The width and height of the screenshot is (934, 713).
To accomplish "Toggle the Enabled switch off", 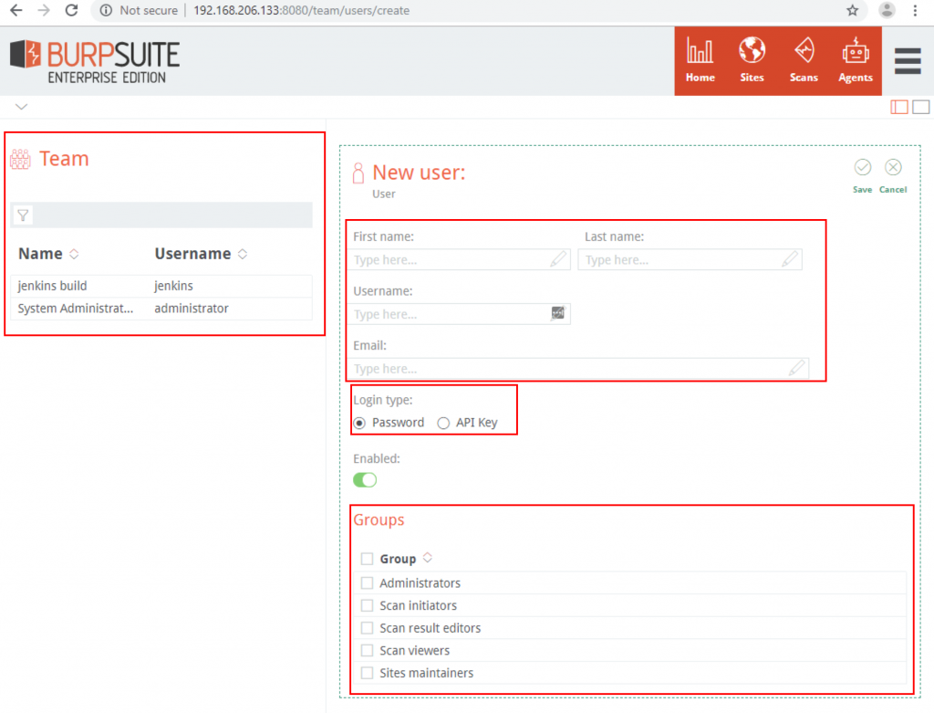I will [x=365, y=480].
